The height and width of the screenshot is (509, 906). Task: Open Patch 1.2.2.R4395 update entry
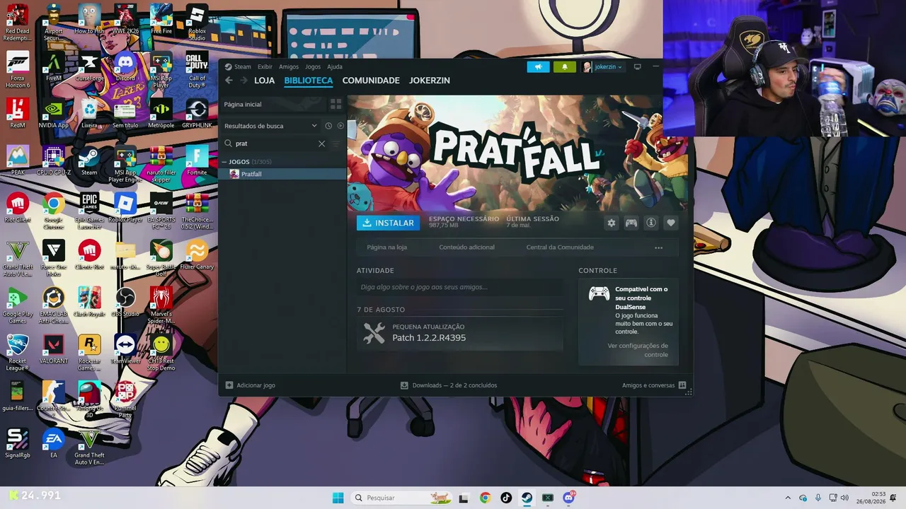tap(460, 333)
